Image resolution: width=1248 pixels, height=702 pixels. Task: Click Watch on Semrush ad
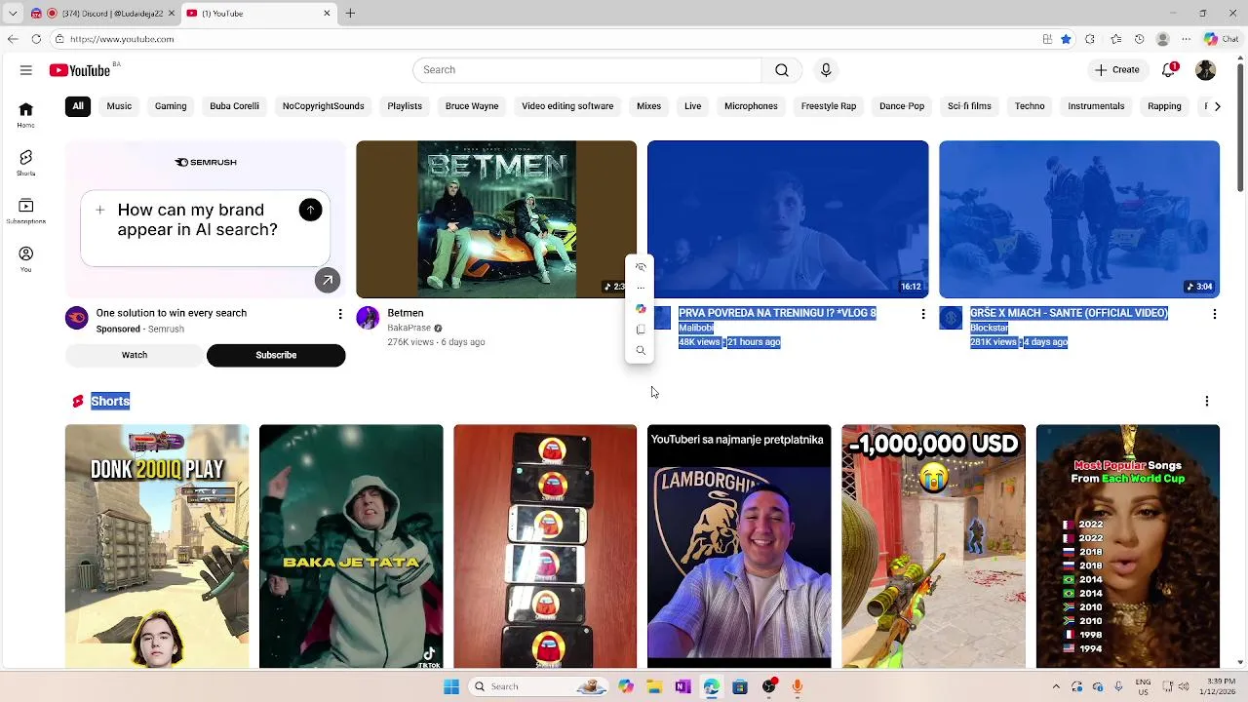click(135, 355)
